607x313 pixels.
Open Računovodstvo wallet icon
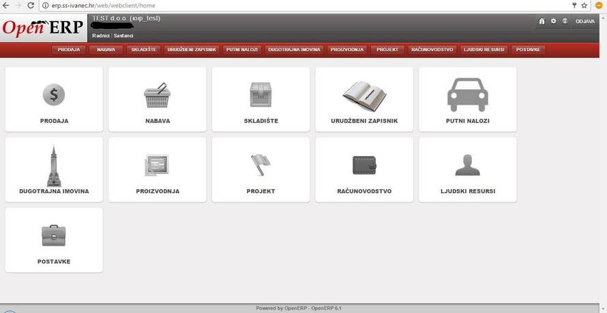pyautogui.click(x=364, y=165)
